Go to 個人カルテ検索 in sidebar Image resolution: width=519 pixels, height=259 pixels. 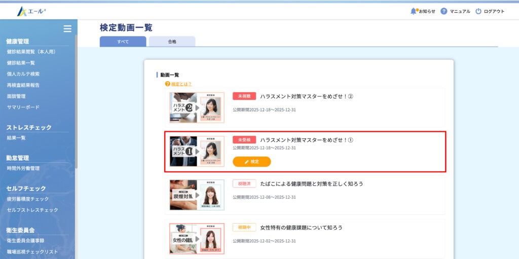tap(23, 74)
